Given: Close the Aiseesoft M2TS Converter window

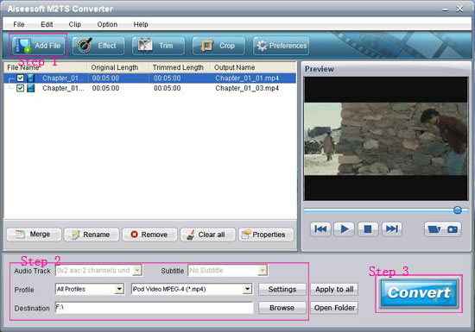Looking at the screenshot, I should [459, 9].
